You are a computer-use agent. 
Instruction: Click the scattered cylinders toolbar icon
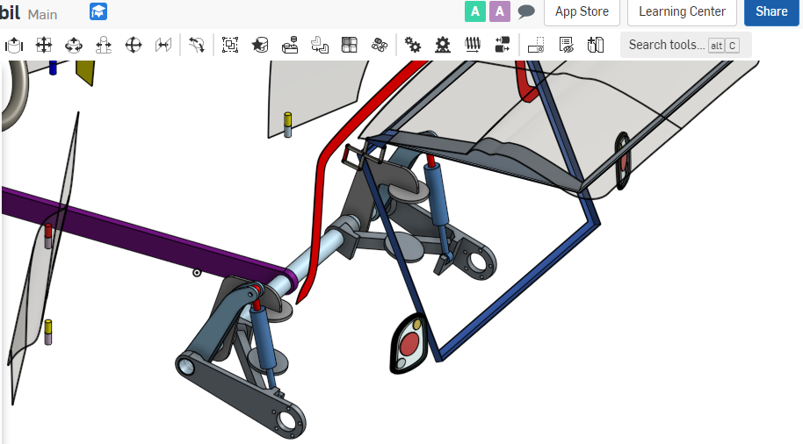[x=380, y=45]
